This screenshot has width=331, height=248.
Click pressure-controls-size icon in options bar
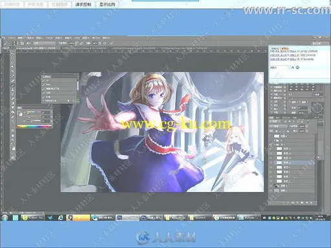[111, 43]
